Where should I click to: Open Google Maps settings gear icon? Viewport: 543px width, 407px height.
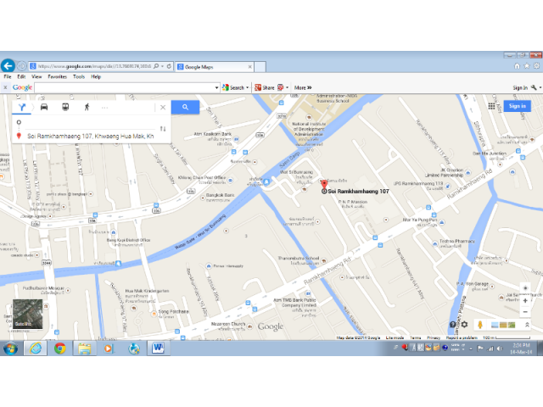464,325
